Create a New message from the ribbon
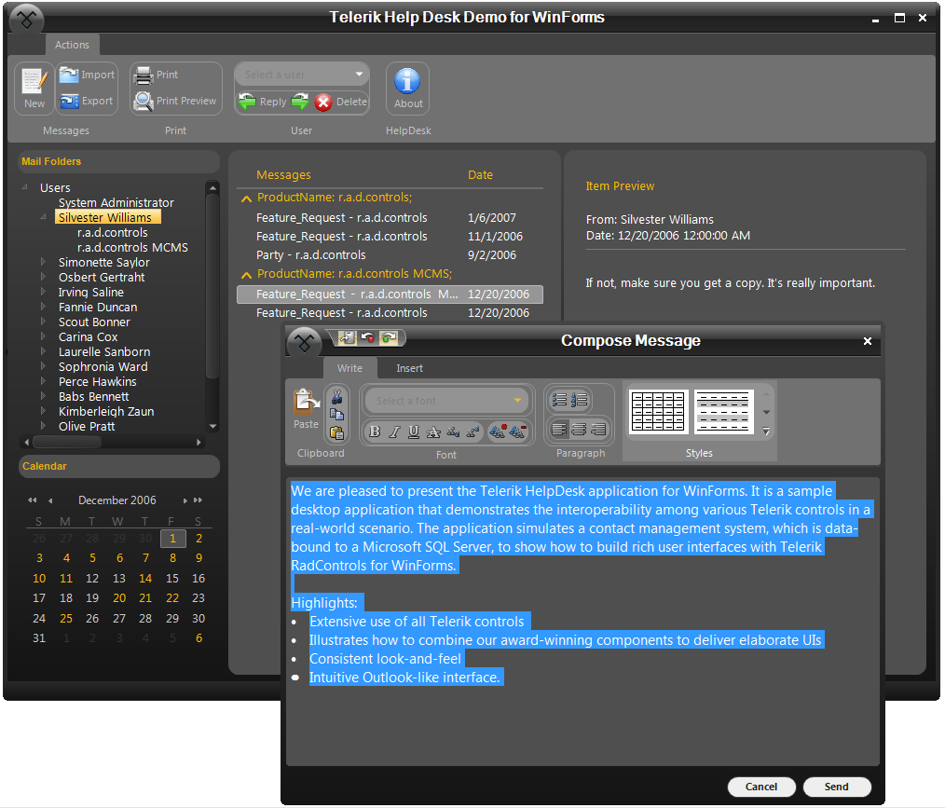This screenshot has height=808, width=945. coord(34,89)
